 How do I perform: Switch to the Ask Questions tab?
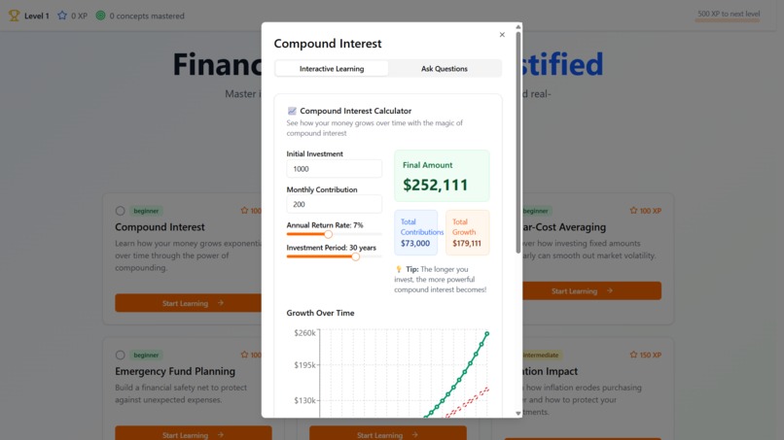click(x=444, y=68)
